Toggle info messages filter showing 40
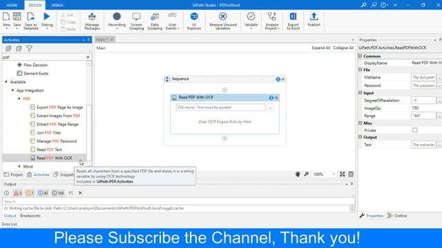Viewport: 442px width, 248px height. [43, 193]
